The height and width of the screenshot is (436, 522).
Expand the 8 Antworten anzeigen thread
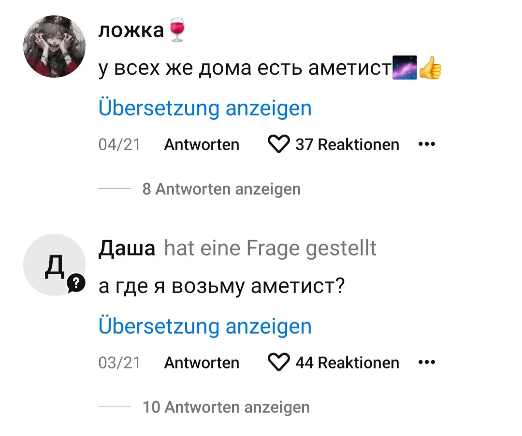(221, 189)
